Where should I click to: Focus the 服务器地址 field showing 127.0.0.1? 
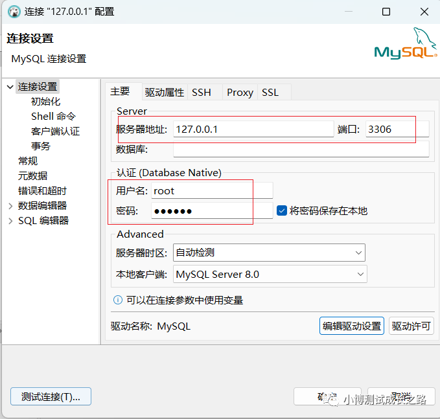point(253,129)
